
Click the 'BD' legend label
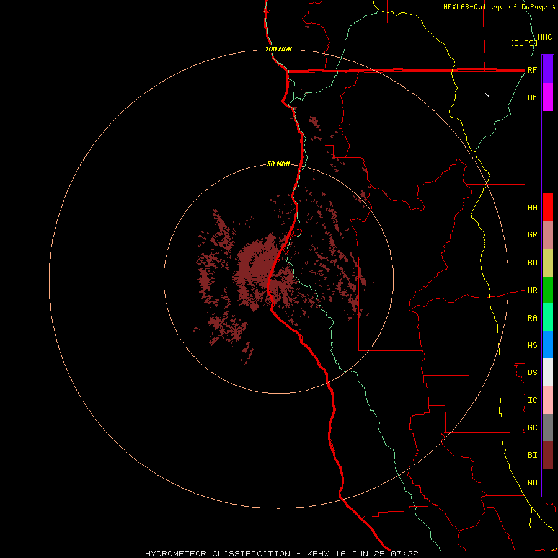point(533,263)
